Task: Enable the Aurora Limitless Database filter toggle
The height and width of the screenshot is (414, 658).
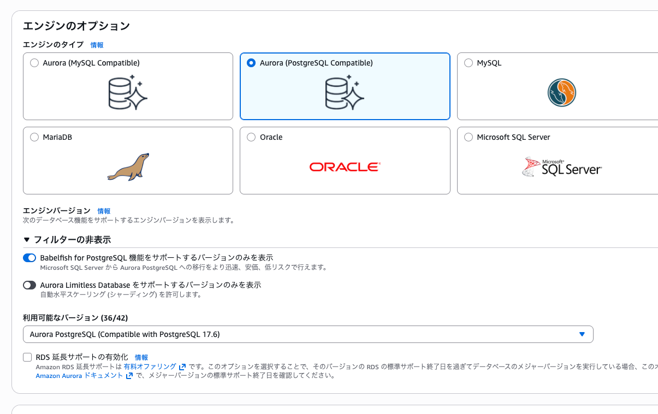Action: (x=29, y=285)
